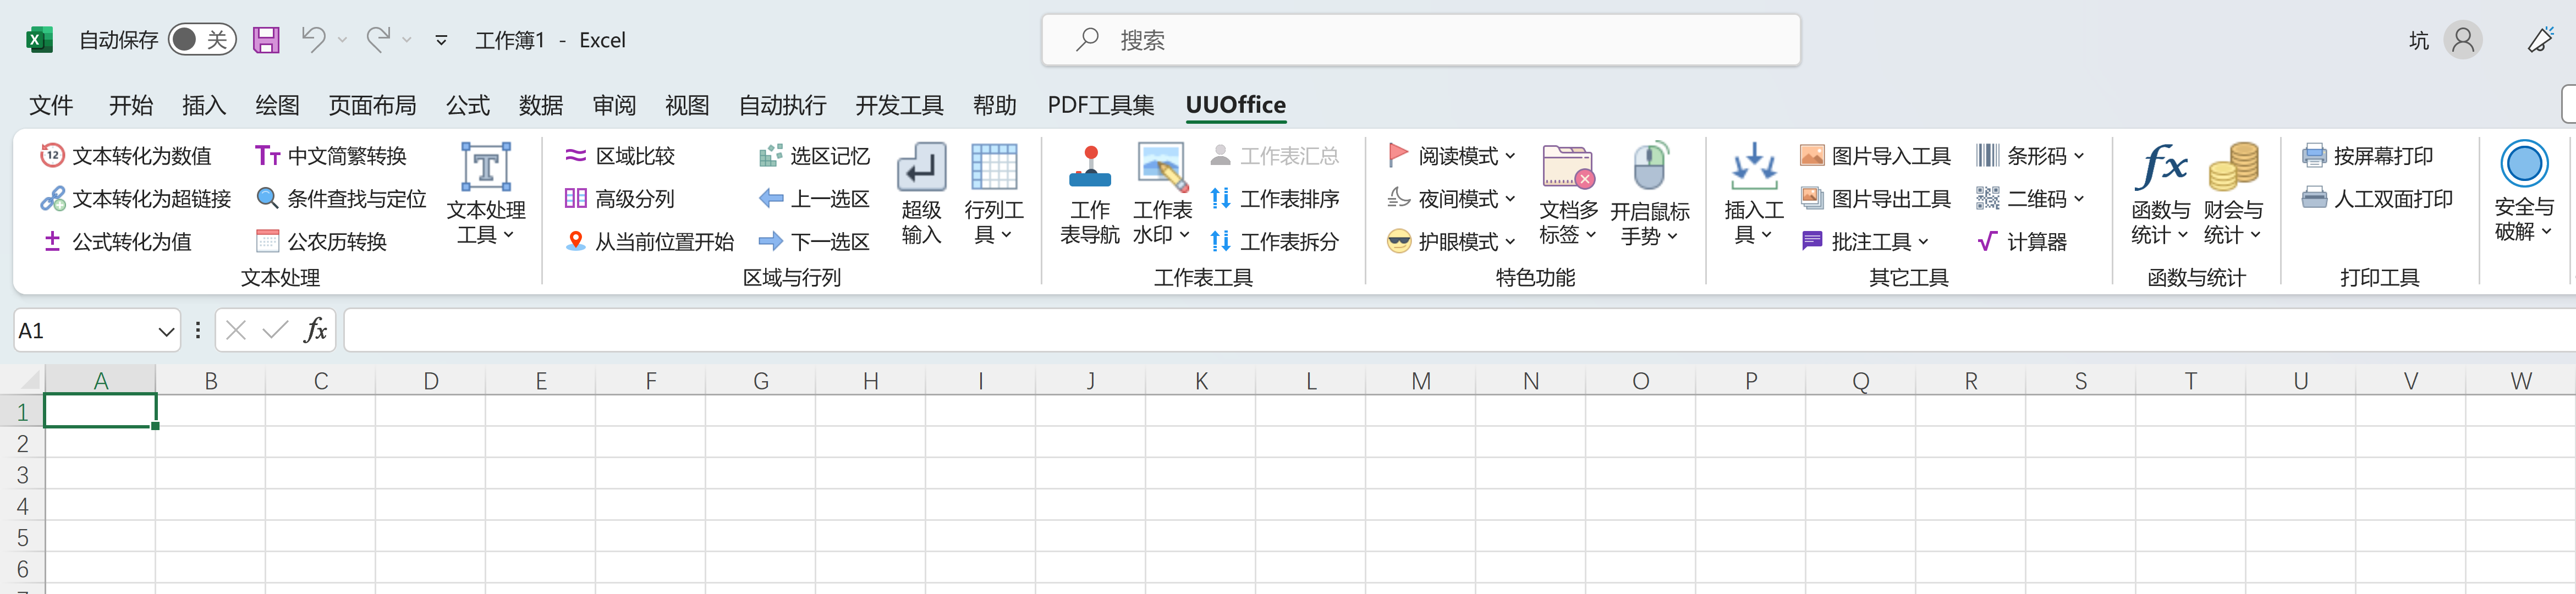
Task: Click the Area Compare (区域比较) icon
Action: tap(575, 156)
